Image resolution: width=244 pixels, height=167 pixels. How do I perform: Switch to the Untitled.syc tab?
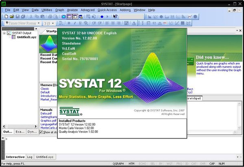point(44,156)
